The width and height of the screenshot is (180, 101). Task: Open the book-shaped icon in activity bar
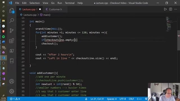click(x=12, y=61)
